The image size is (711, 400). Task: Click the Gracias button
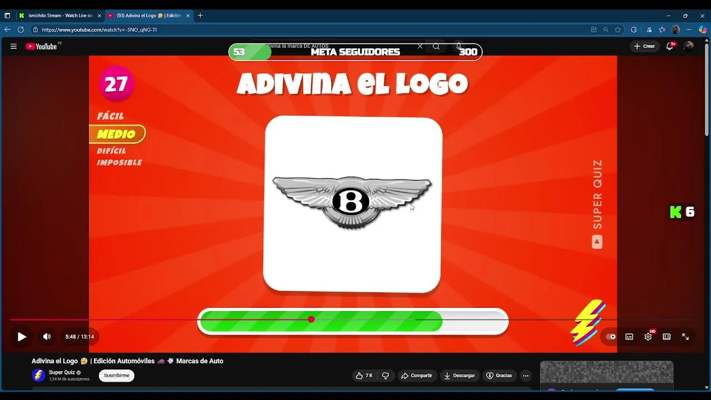point(499,376)
